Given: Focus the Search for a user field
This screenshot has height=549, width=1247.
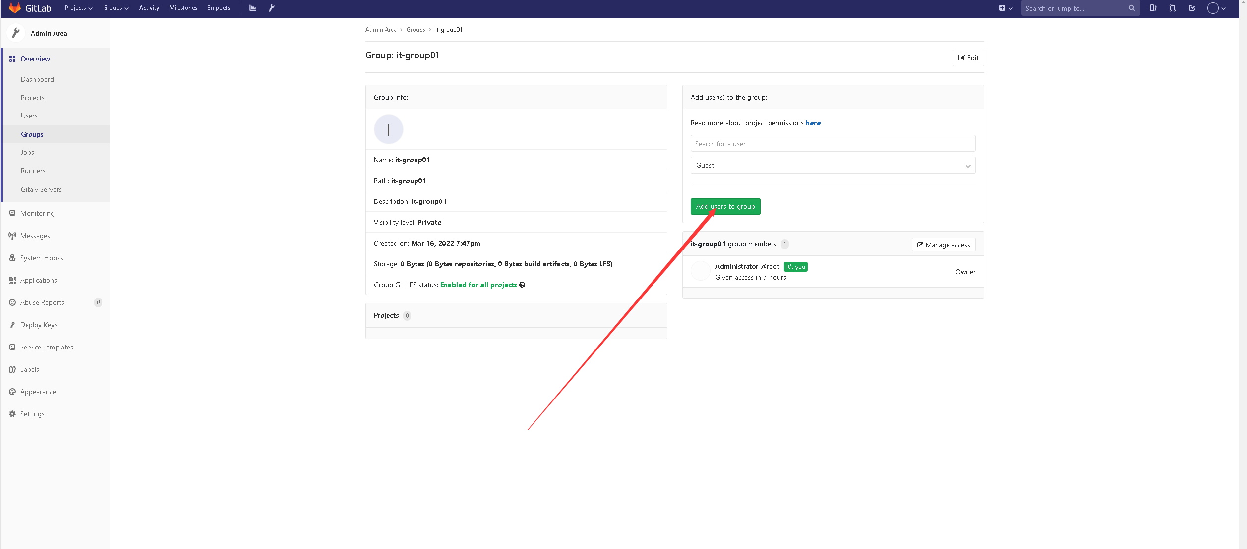Looking at the screenshot, I should (x=832, y=144).
